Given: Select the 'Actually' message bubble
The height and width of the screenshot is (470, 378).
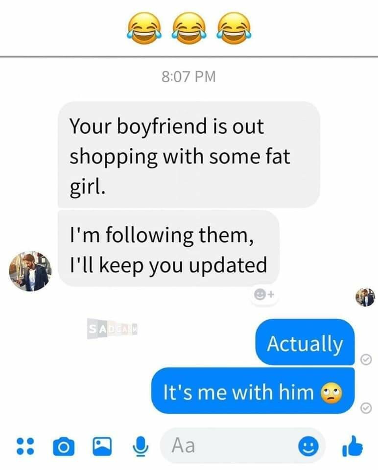Looking at the screenshot, I should click(305, 342).
